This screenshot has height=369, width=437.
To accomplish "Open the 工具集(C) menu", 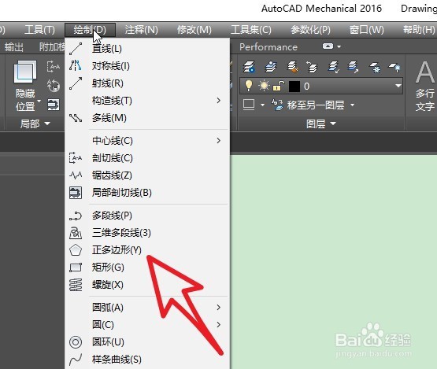I will 251,30.
